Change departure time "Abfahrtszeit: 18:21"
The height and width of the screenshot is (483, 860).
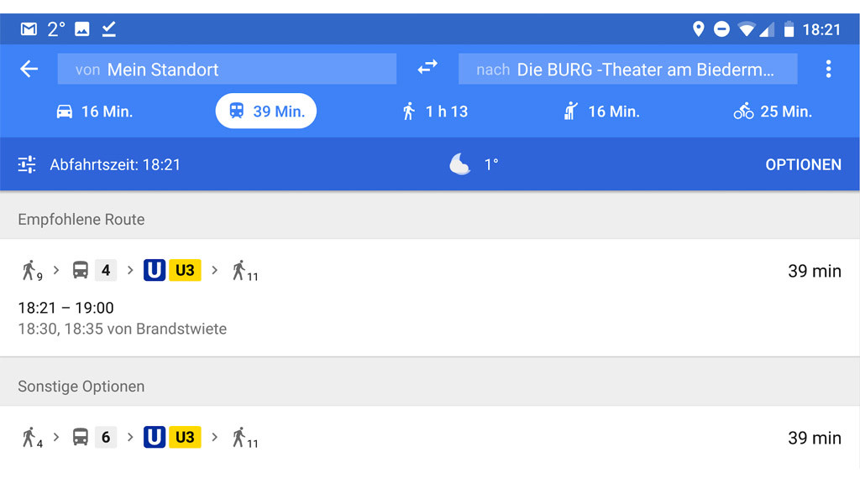tap(115, 164)
